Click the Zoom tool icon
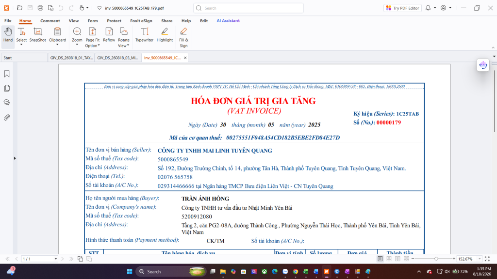497x279 pixels. click(77, 31)
